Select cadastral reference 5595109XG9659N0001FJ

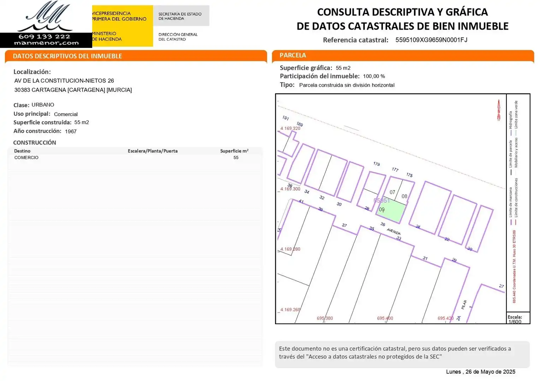tap(431, 40)
